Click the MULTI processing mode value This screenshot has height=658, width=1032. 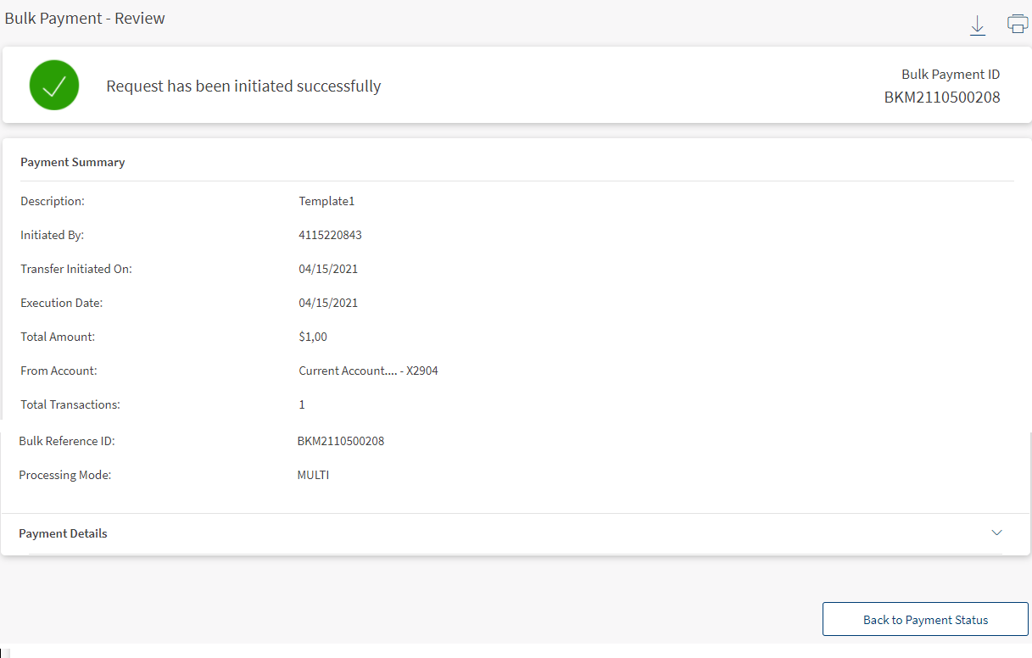coord(313,475)
